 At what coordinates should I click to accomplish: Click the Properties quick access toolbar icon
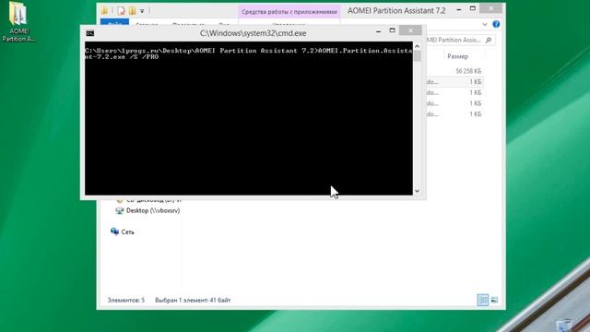121,11
